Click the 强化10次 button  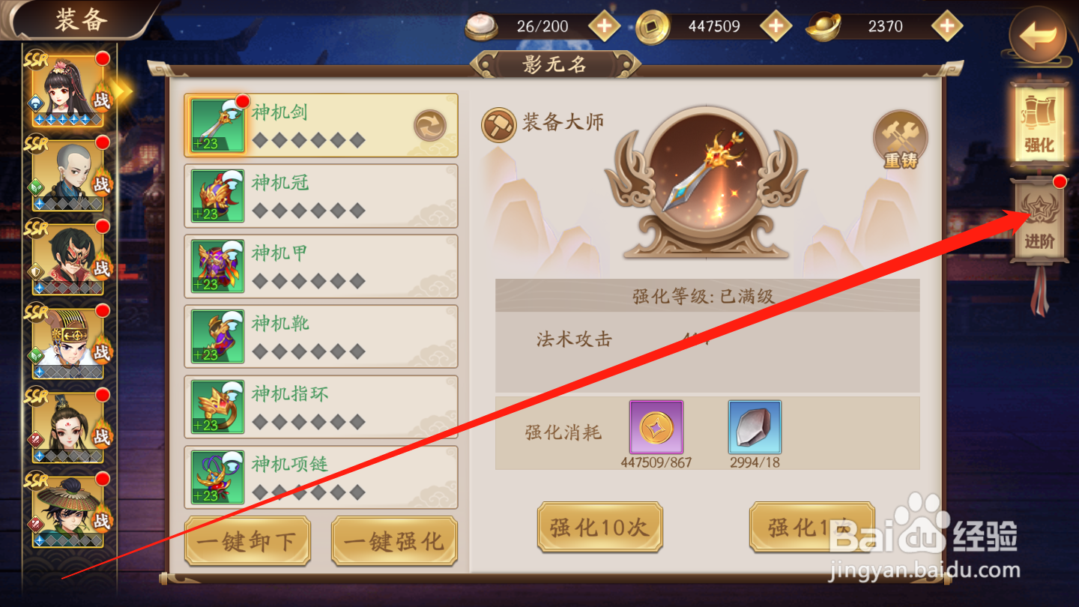[599, 527]
